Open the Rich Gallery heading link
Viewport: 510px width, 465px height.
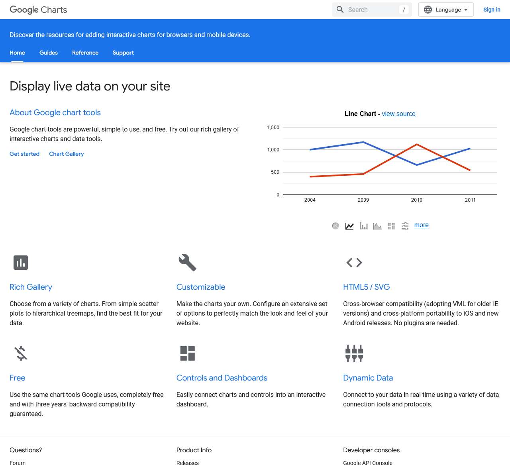[31, 287]
